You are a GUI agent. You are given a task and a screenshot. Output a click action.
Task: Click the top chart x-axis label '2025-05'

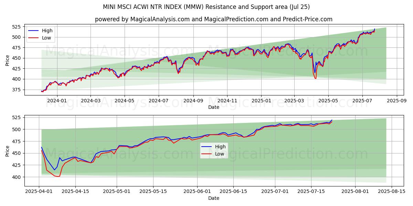tap(328, 101)
